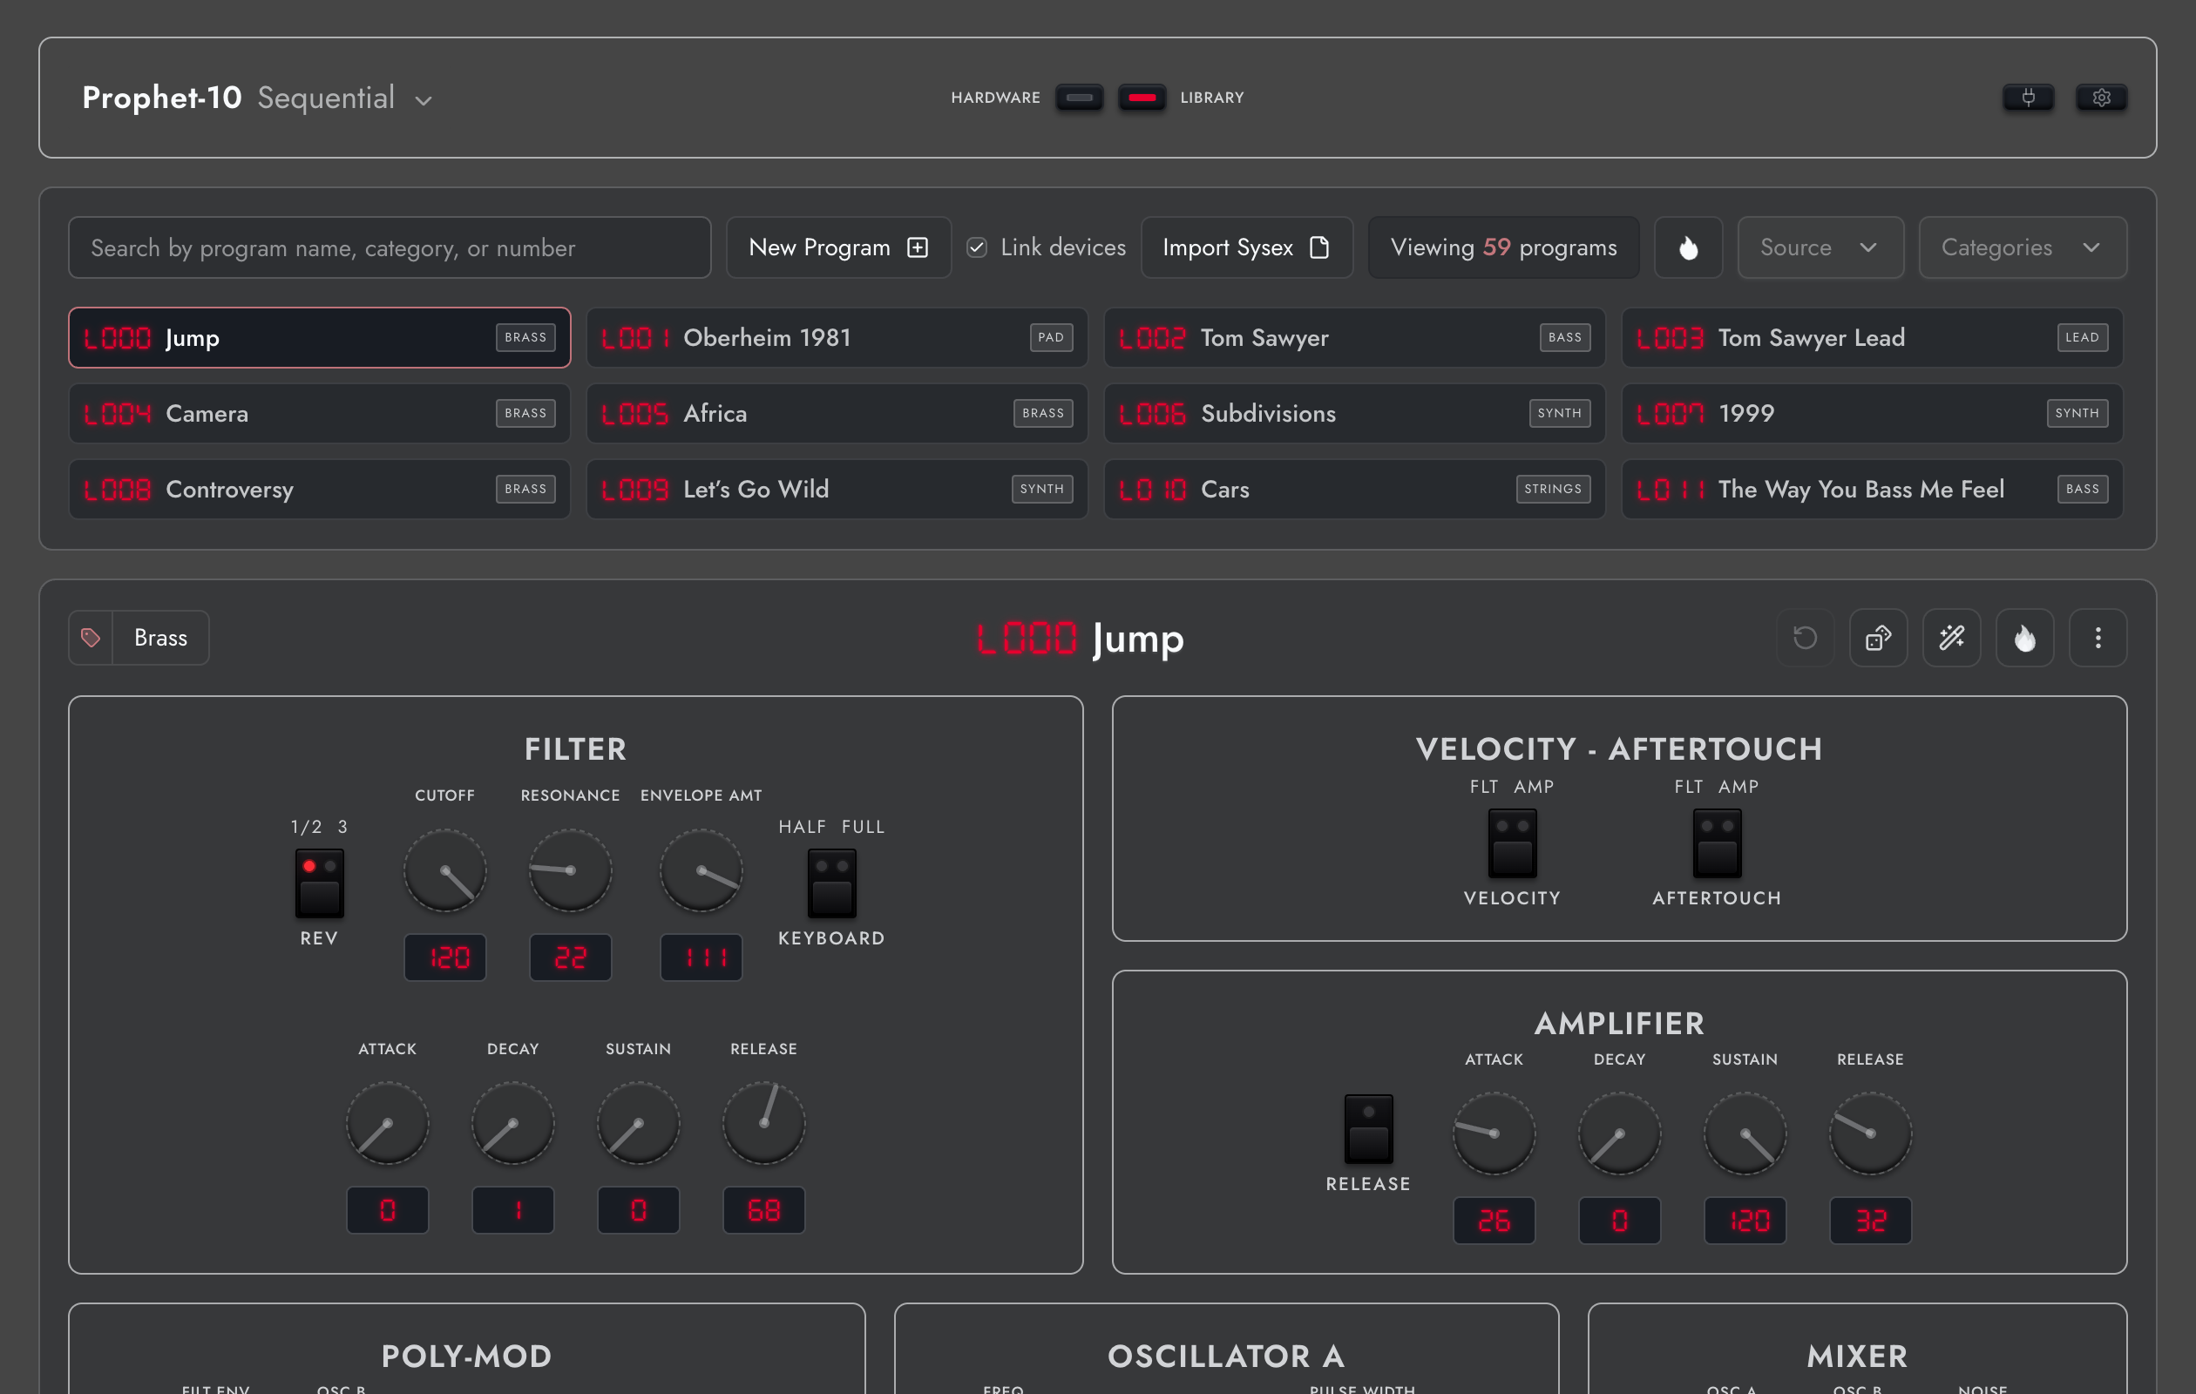Click the amplifier RELEASE knob
The height and width of the screenshot is (1394, 2196).
(1870, 1133)
